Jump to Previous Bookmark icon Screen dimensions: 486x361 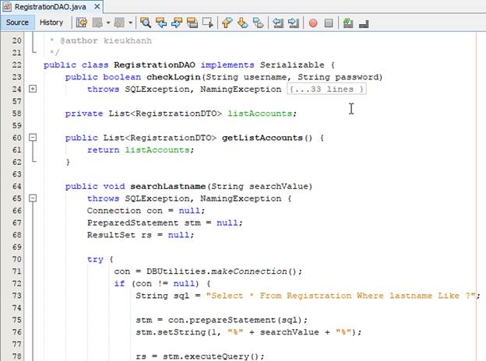(x=227, y=23)
